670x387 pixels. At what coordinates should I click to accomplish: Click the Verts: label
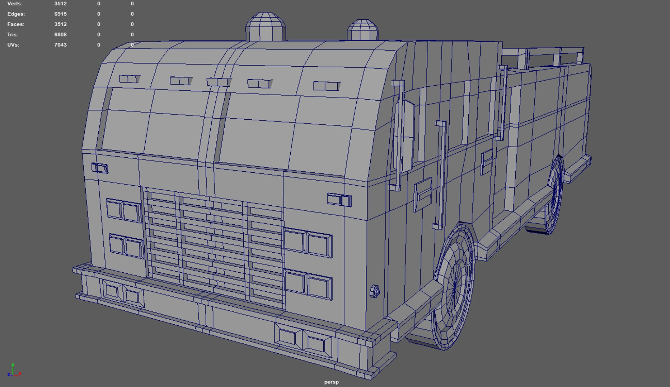15,4
